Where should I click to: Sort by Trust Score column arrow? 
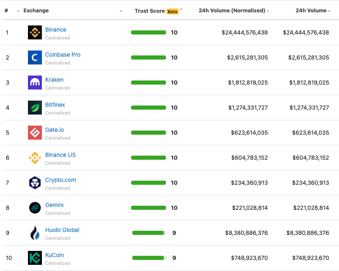click(x=181, y=9)
